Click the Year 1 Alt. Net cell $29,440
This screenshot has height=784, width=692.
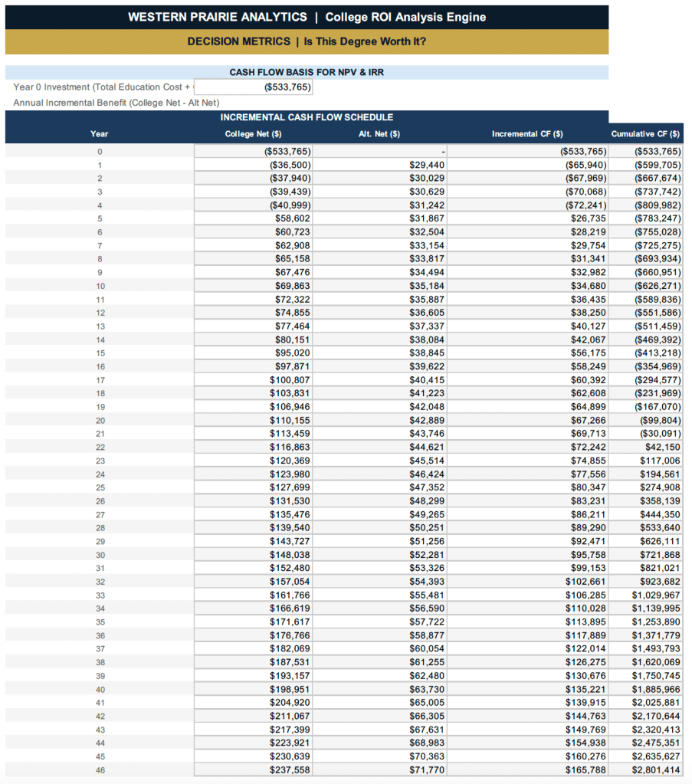pyautogui.click(x=379, y=166)
